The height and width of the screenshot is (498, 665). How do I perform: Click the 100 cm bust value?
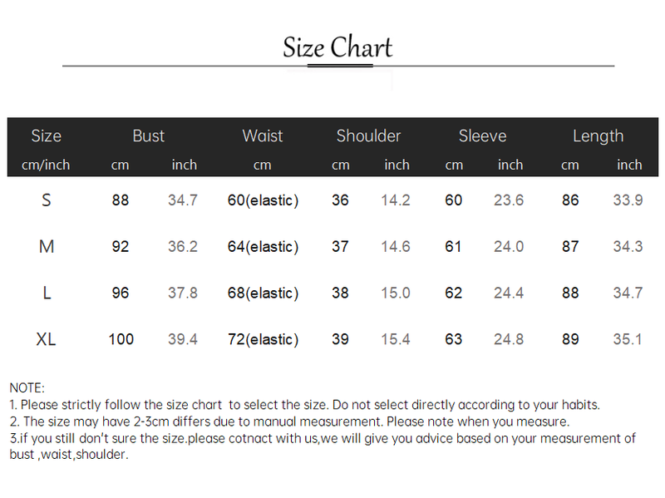pos(121,339)
